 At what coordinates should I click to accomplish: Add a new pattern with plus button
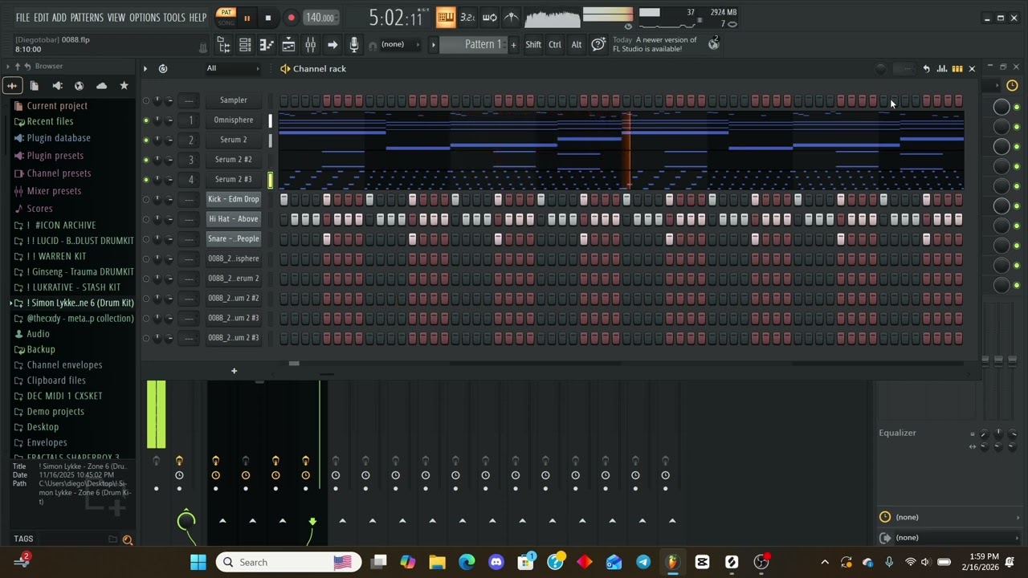click(514, 45)
